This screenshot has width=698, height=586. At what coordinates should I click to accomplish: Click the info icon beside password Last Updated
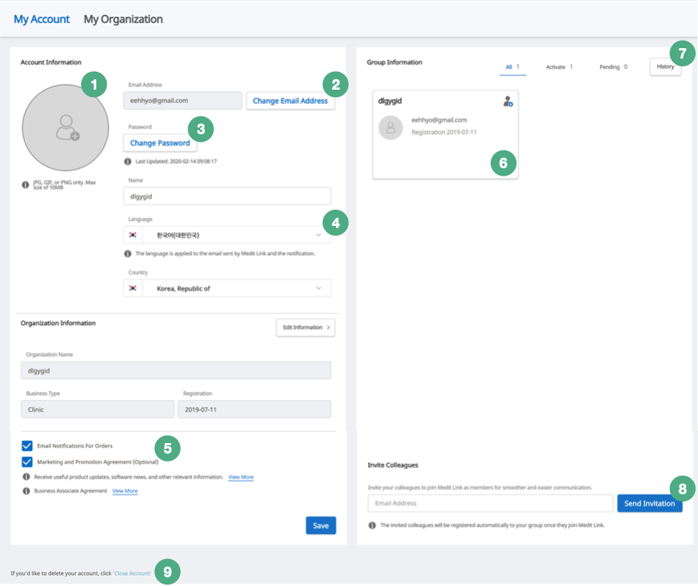click(127, 162)
